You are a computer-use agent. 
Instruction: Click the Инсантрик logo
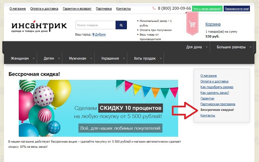(39, 26)
